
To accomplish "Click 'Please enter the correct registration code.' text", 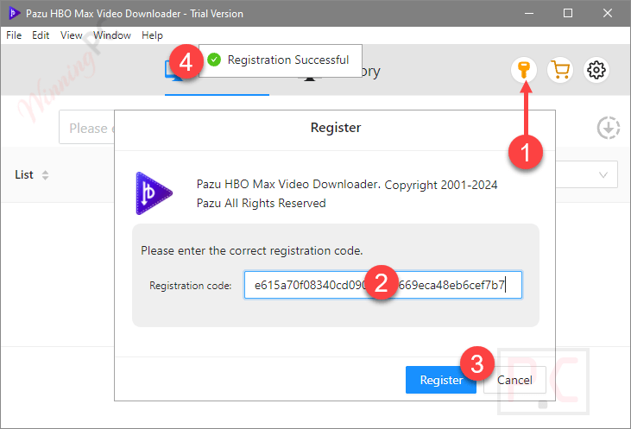I will (x=251, y=250).
